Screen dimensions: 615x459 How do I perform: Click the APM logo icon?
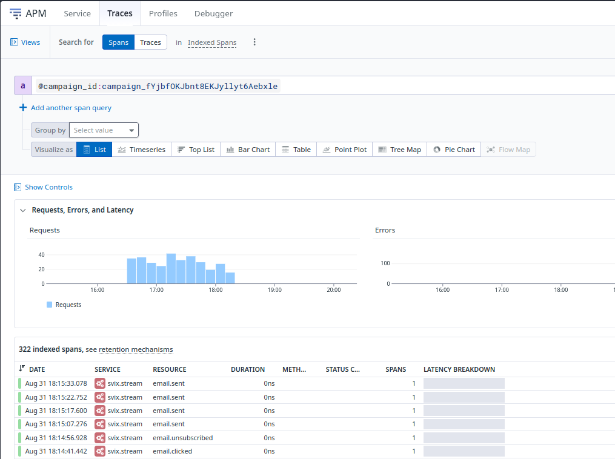pos(15,14)
